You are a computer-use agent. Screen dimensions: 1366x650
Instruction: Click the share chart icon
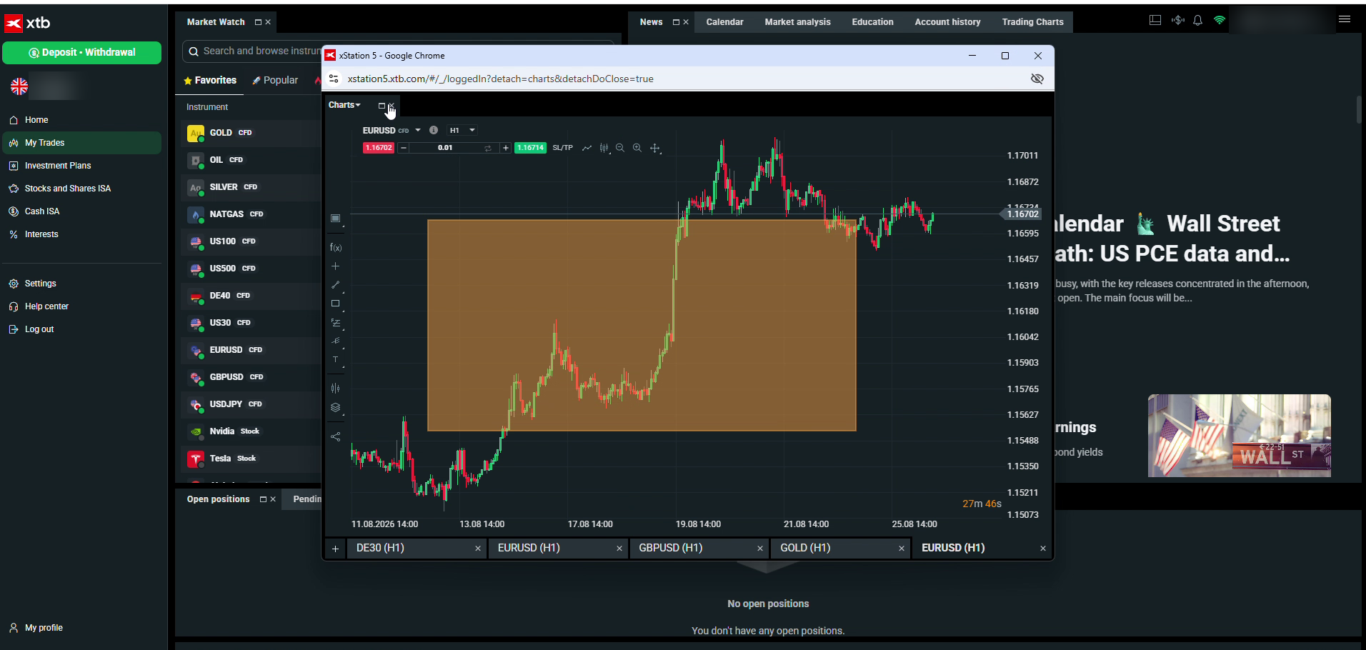pyautogui.click(x=335, y=436)
